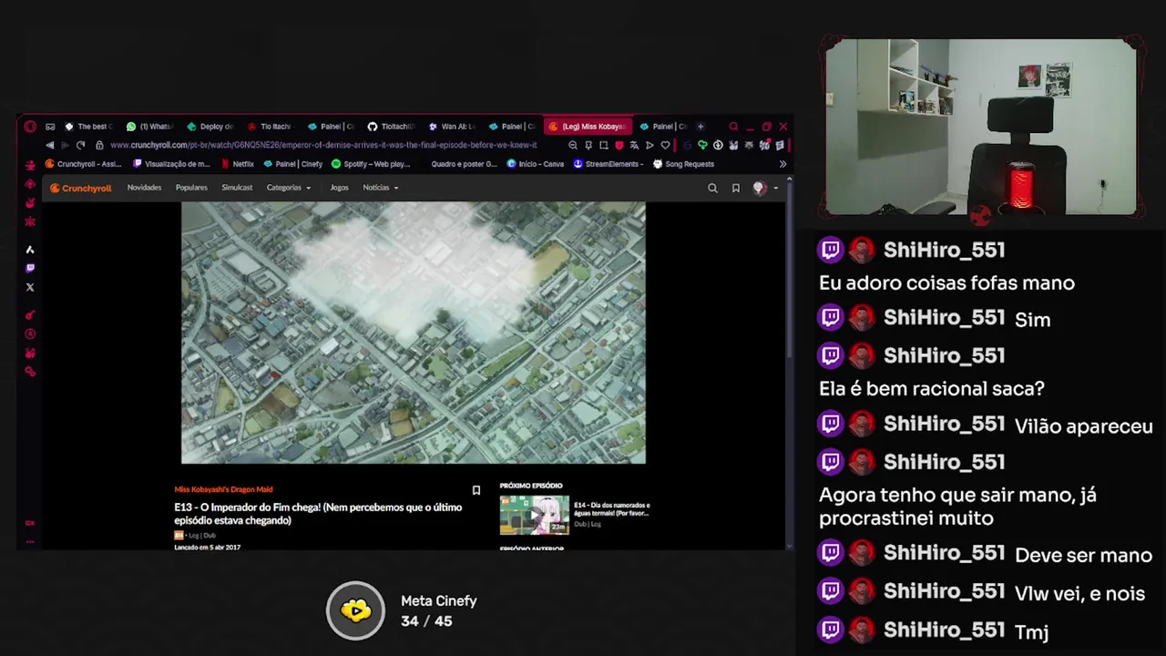This screenshot has width=1166, height=656.
Task: Open the 'Miss Kobayashi's Dragon Maid' series link
Action: (x=223, y=489)
